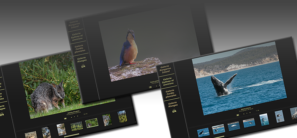This screenshot has height=138, width=297.
Task: Go to previous photo in whale gallery
Action: (x=244, y=114)
